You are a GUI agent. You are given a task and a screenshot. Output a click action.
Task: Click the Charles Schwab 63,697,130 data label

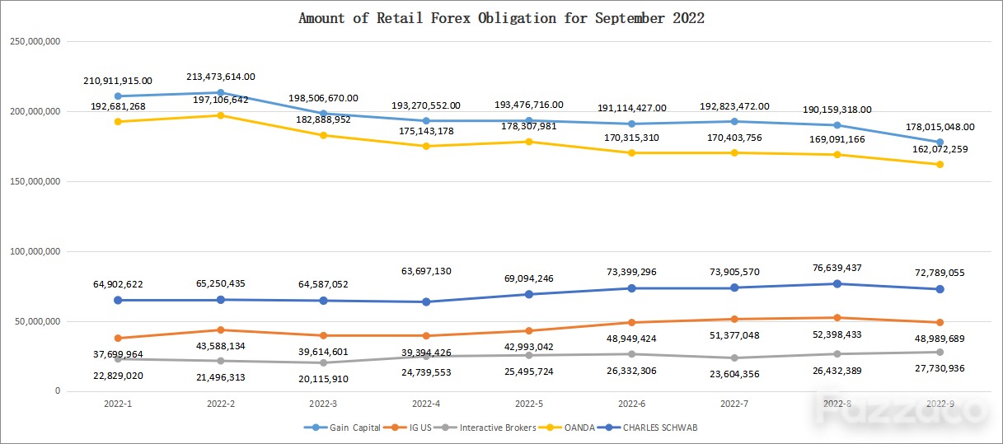pos(426,271)
